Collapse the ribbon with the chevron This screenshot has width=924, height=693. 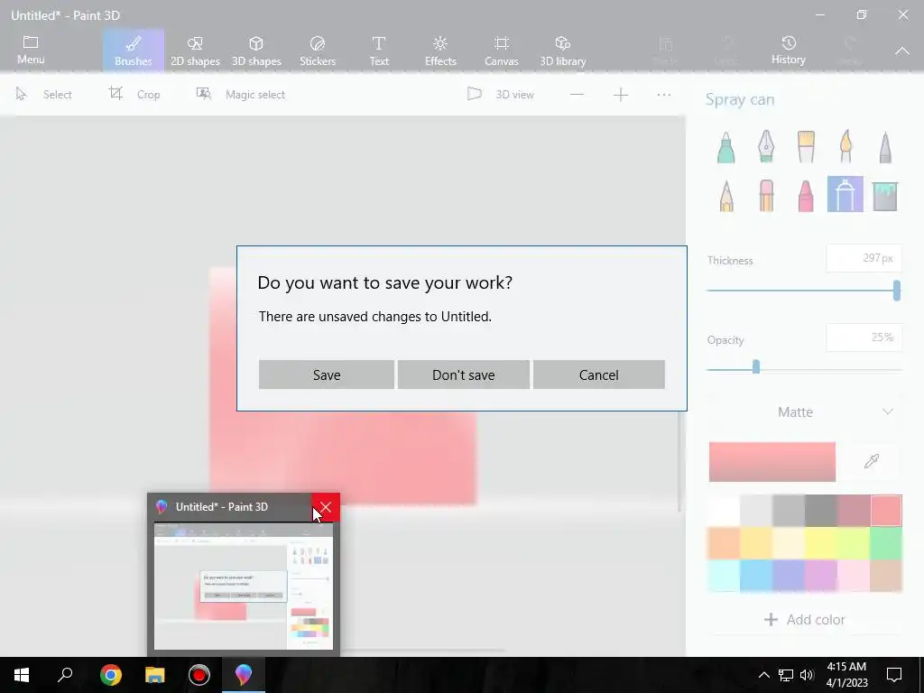[902, 51]
